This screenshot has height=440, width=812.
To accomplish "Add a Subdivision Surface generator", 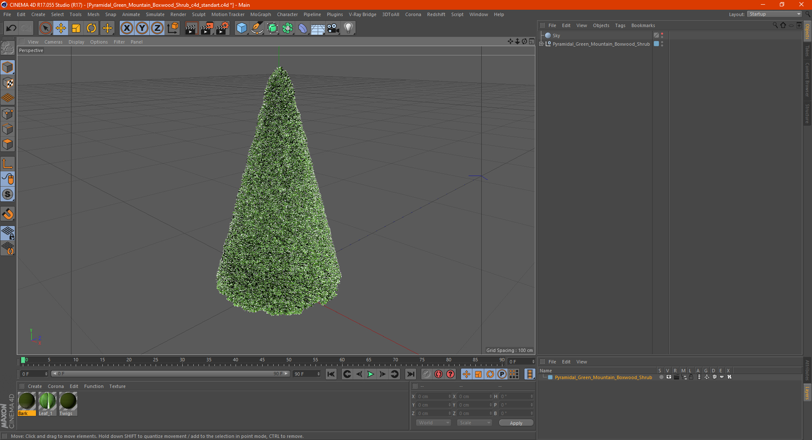I will [x=272, y=28].
